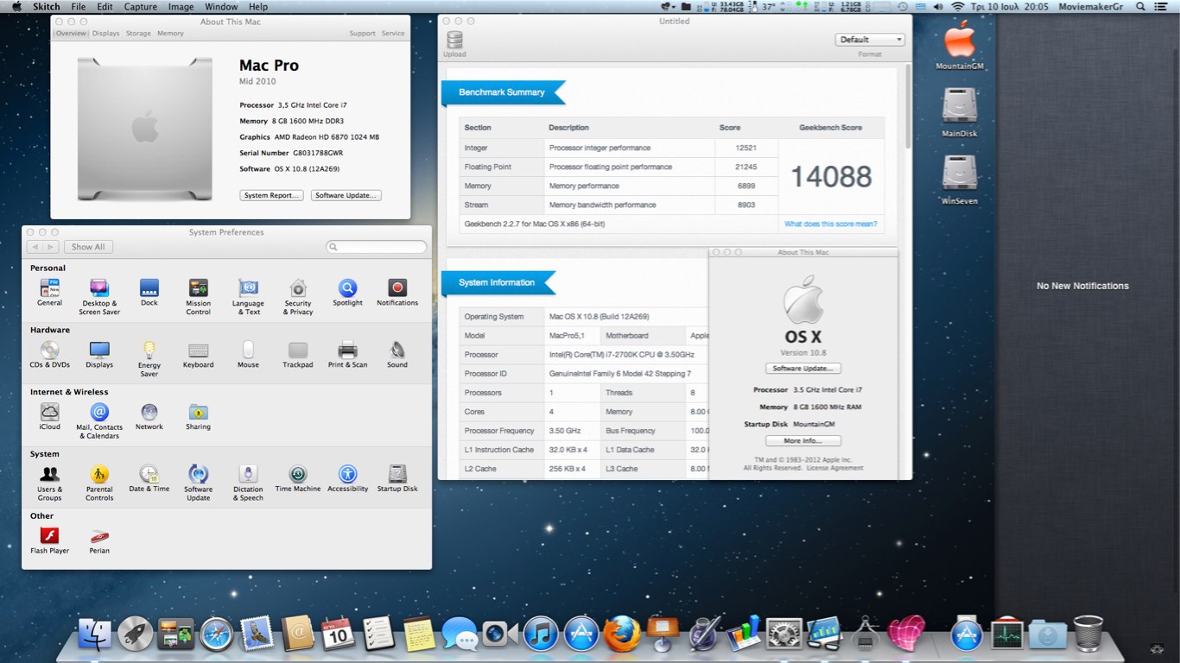Open General in System Preferences
The height and width of the screenshot is (663, 1180).
tap(49, 293)
